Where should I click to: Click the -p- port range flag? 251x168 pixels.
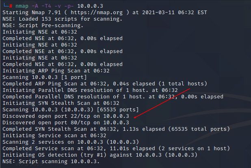click(69, 6)
